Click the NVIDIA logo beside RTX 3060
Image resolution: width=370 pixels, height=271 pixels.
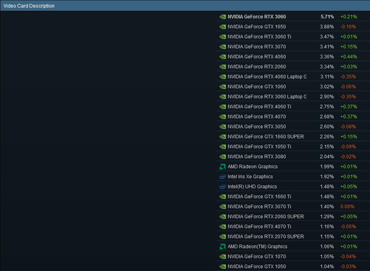click(x=223, y=17)
